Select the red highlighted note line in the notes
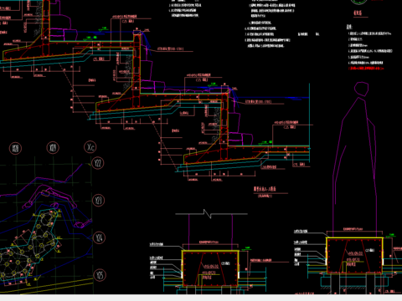This screenshot has width=402, height=301. coord(366,69)
